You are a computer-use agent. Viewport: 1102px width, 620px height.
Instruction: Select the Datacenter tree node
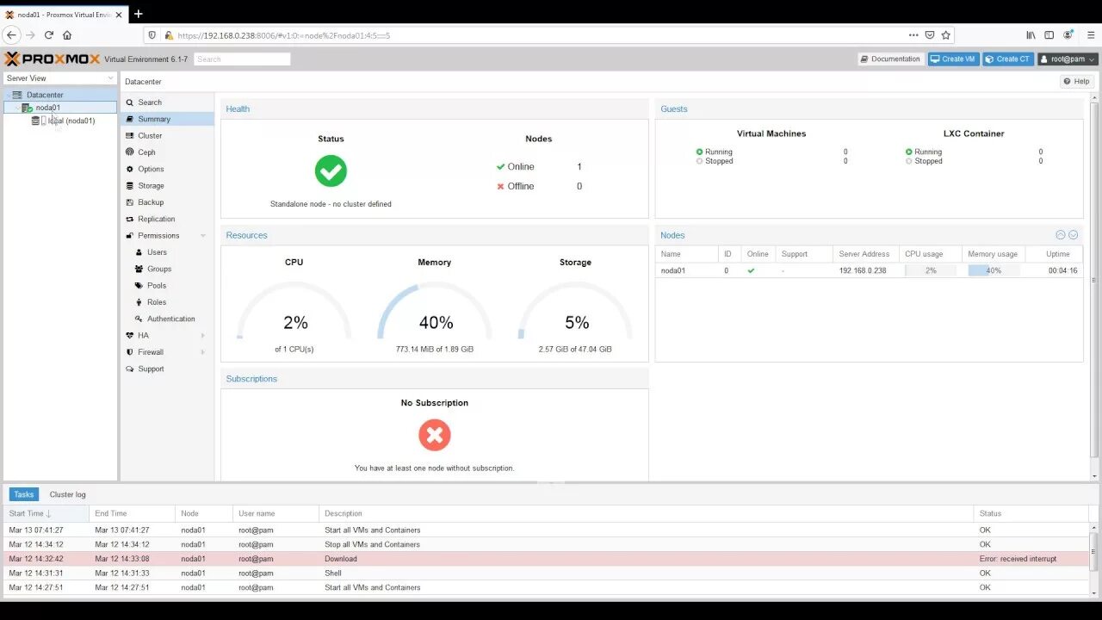[44, 95]
